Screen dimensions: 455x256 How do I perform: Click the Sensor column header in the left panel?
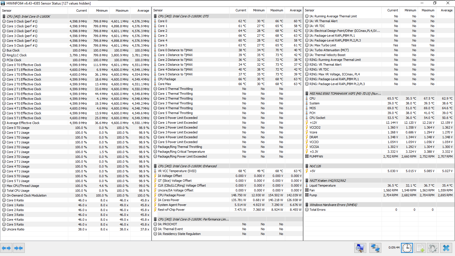pos(34,11)
